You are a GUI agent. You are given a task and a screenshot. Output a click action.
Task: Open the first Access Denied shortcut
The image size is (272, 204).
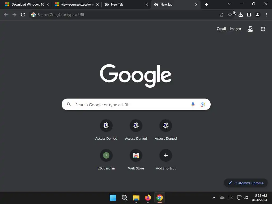tap(106, 130)
